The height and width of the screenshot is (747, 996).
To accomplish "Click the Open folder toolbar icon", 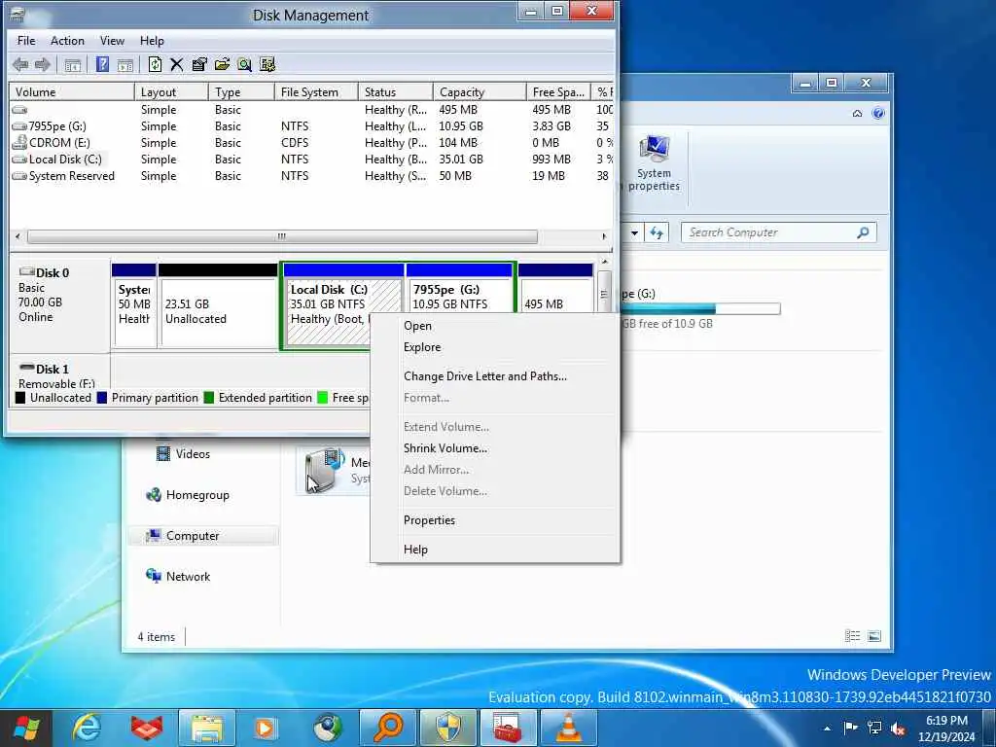I will pyautogui.click(x=222, y=64).
